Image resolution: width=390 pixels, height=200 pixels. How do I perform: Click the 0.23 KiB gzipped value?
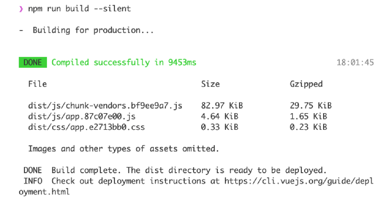308,127
